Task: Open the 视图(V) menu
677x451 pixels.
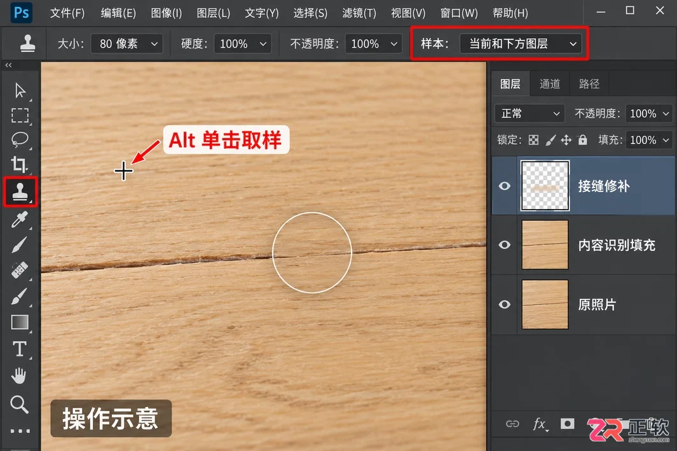Action: pos(408,13)
